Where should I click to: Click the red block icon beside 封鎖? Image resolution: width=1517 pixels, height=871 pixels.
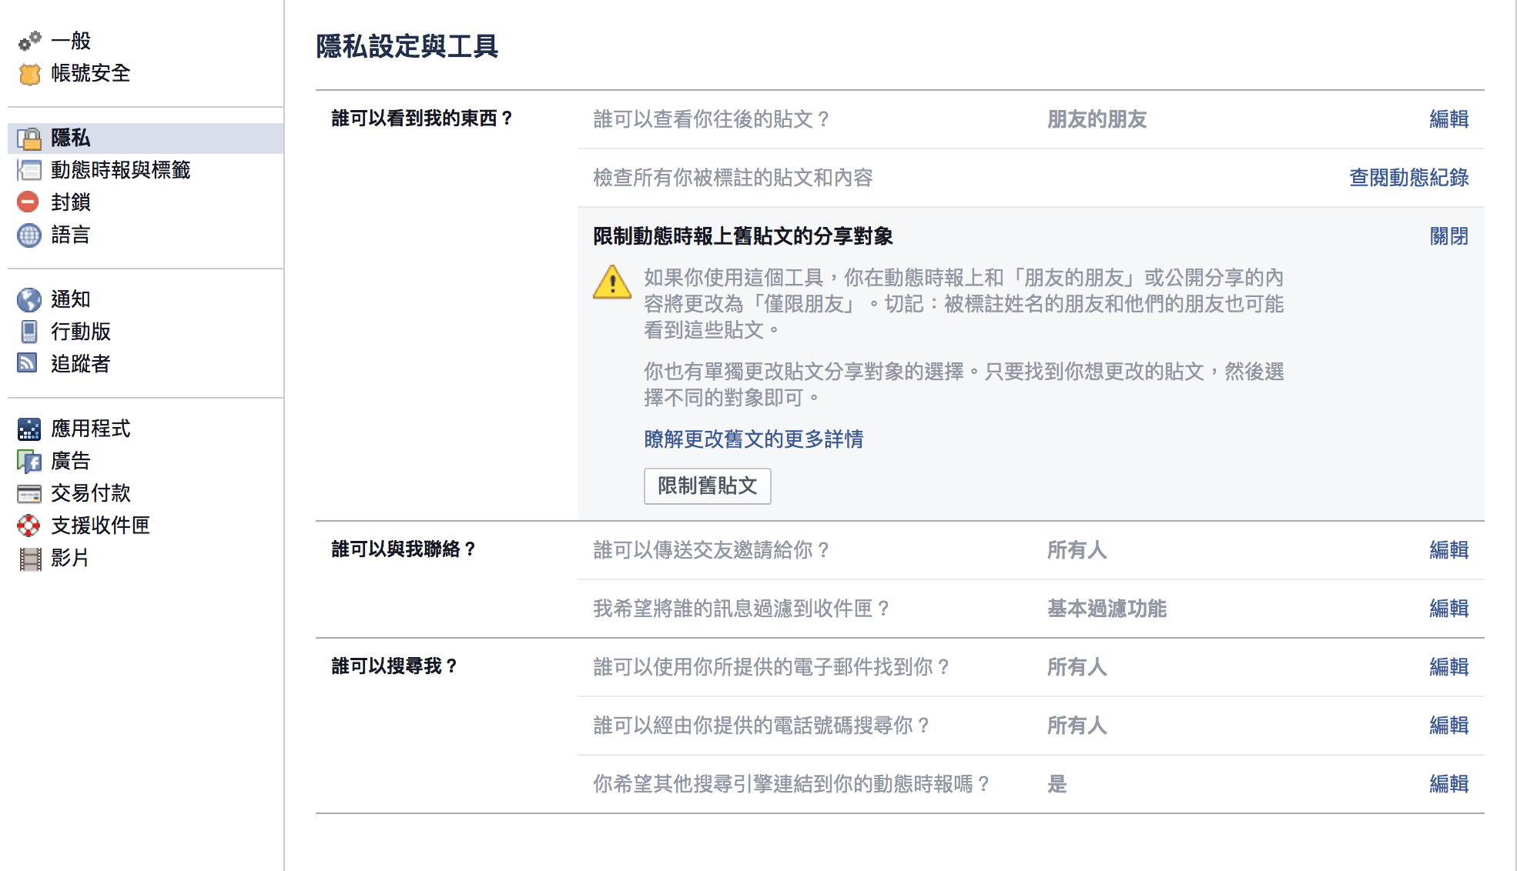click(x=28, y=202)
